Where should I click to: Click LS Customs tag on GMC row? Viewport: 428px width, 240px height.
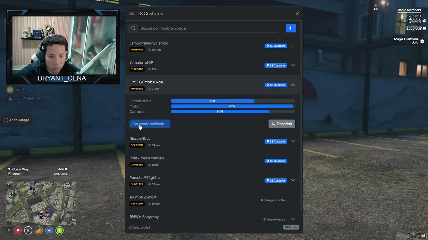tap(276, 85)
